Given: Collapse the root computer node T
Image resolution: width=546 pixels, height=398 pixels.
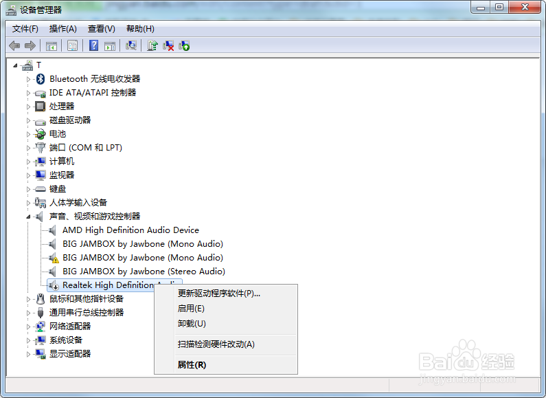Looking at the screenshot, I should point(15,65).
